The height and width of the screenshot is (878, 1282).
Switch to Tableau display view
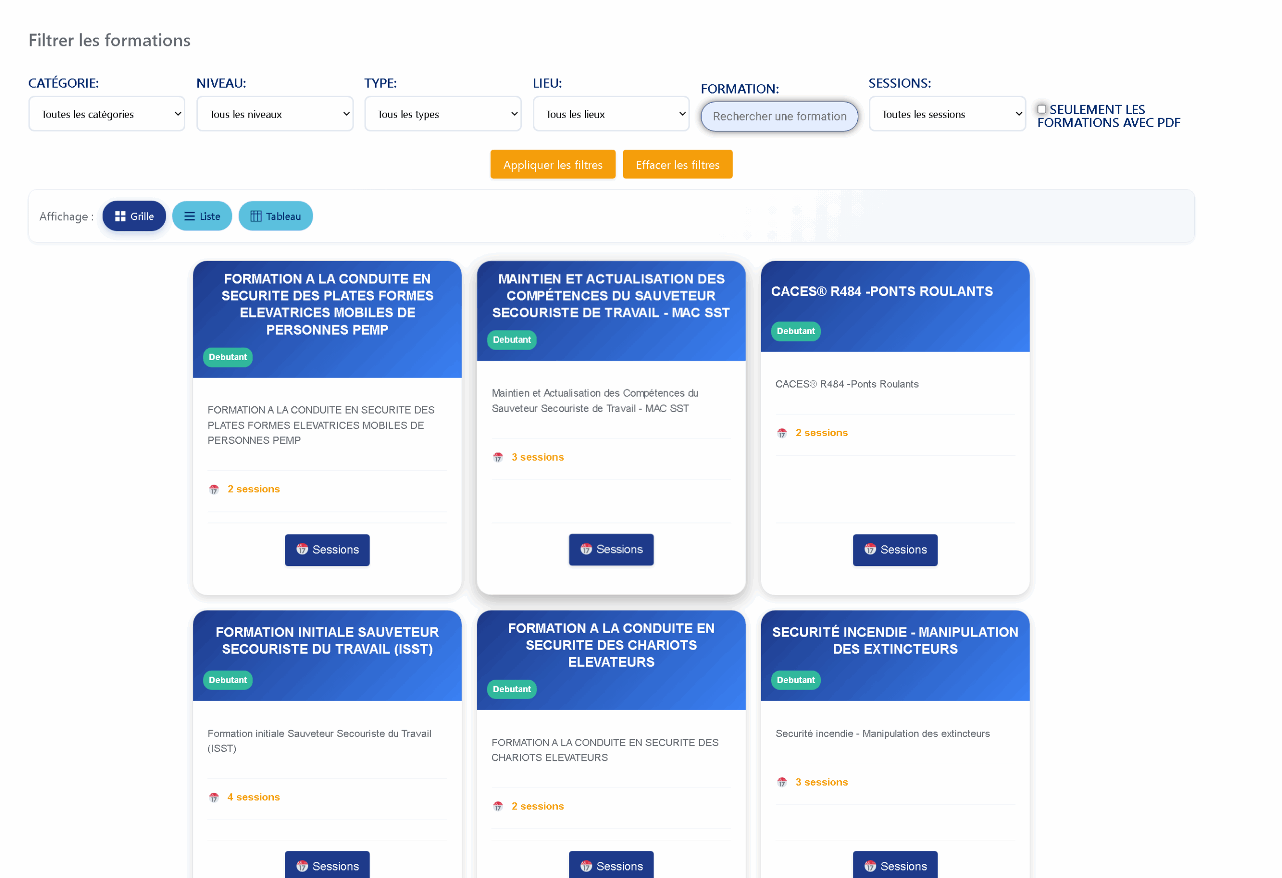pyautogui.click(x=275, y=216)
